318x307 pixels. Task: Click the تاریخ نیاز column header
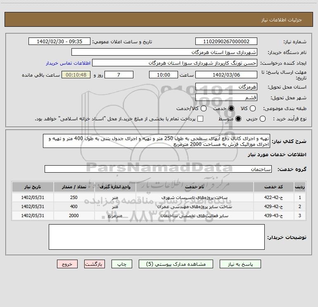[33, 187]
